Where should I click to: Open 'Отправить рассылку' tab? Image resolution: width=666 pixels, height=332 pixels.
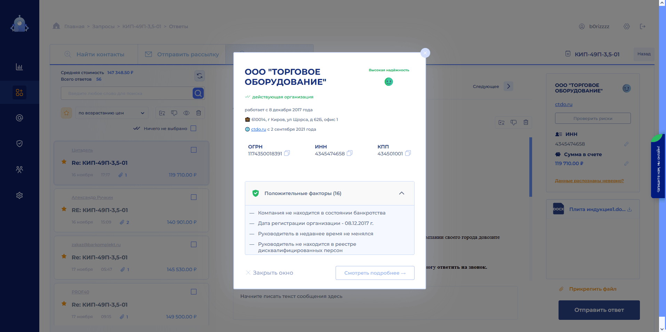tap(182, 55)
